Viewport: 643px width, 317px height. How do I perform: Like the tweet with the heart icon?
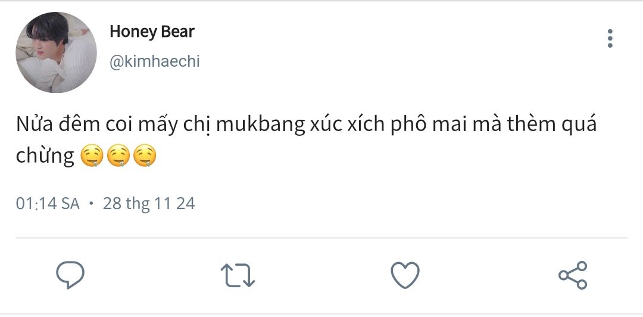point(405,275)
